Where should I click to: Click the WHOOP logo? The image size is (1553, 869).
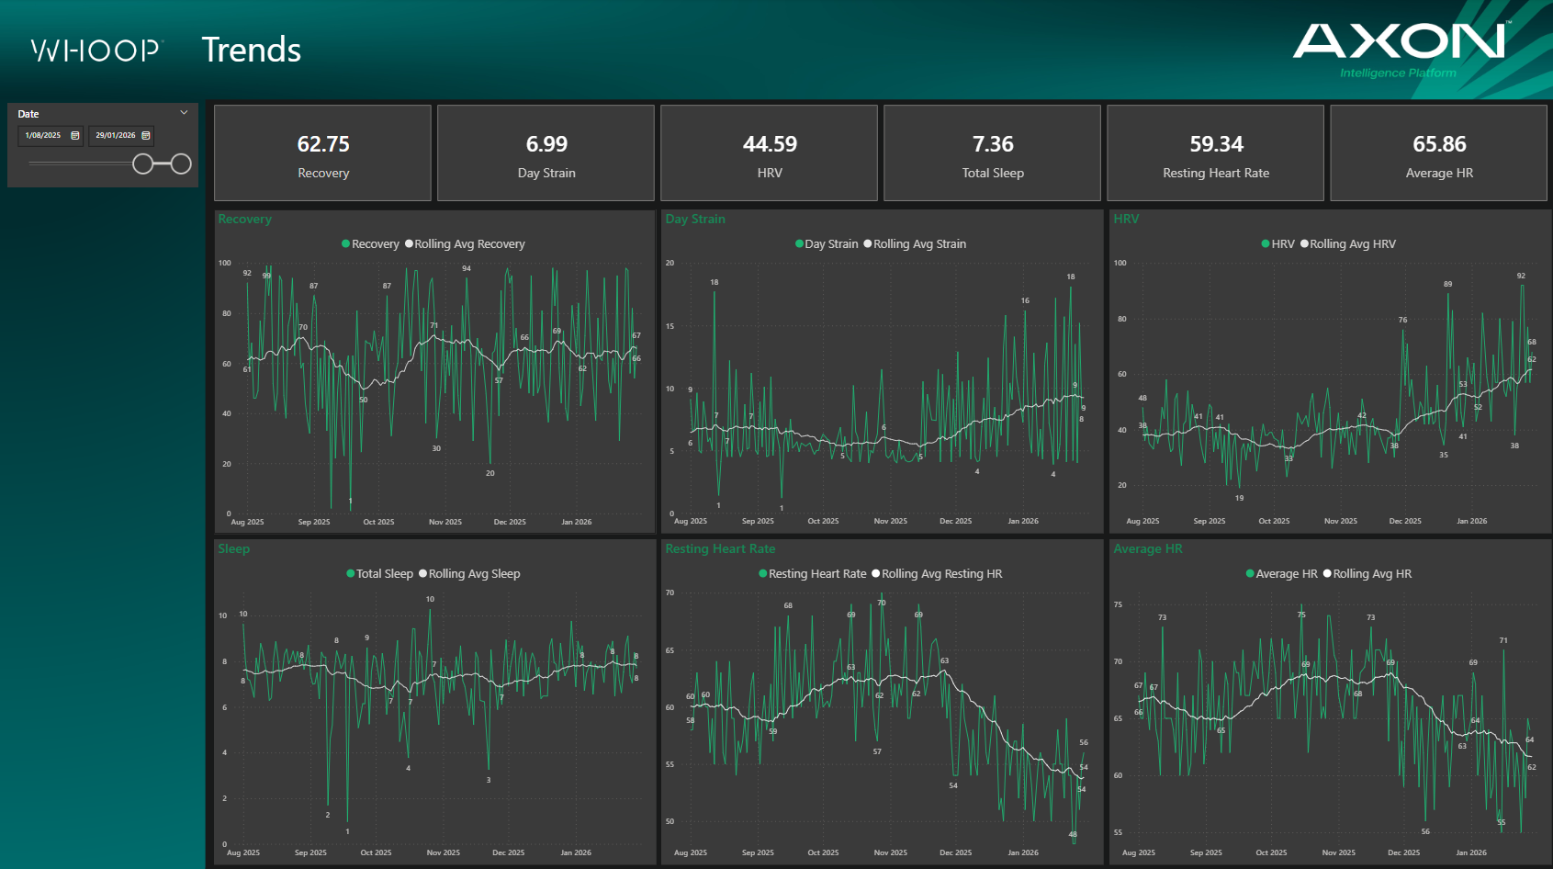pos(94,51)
